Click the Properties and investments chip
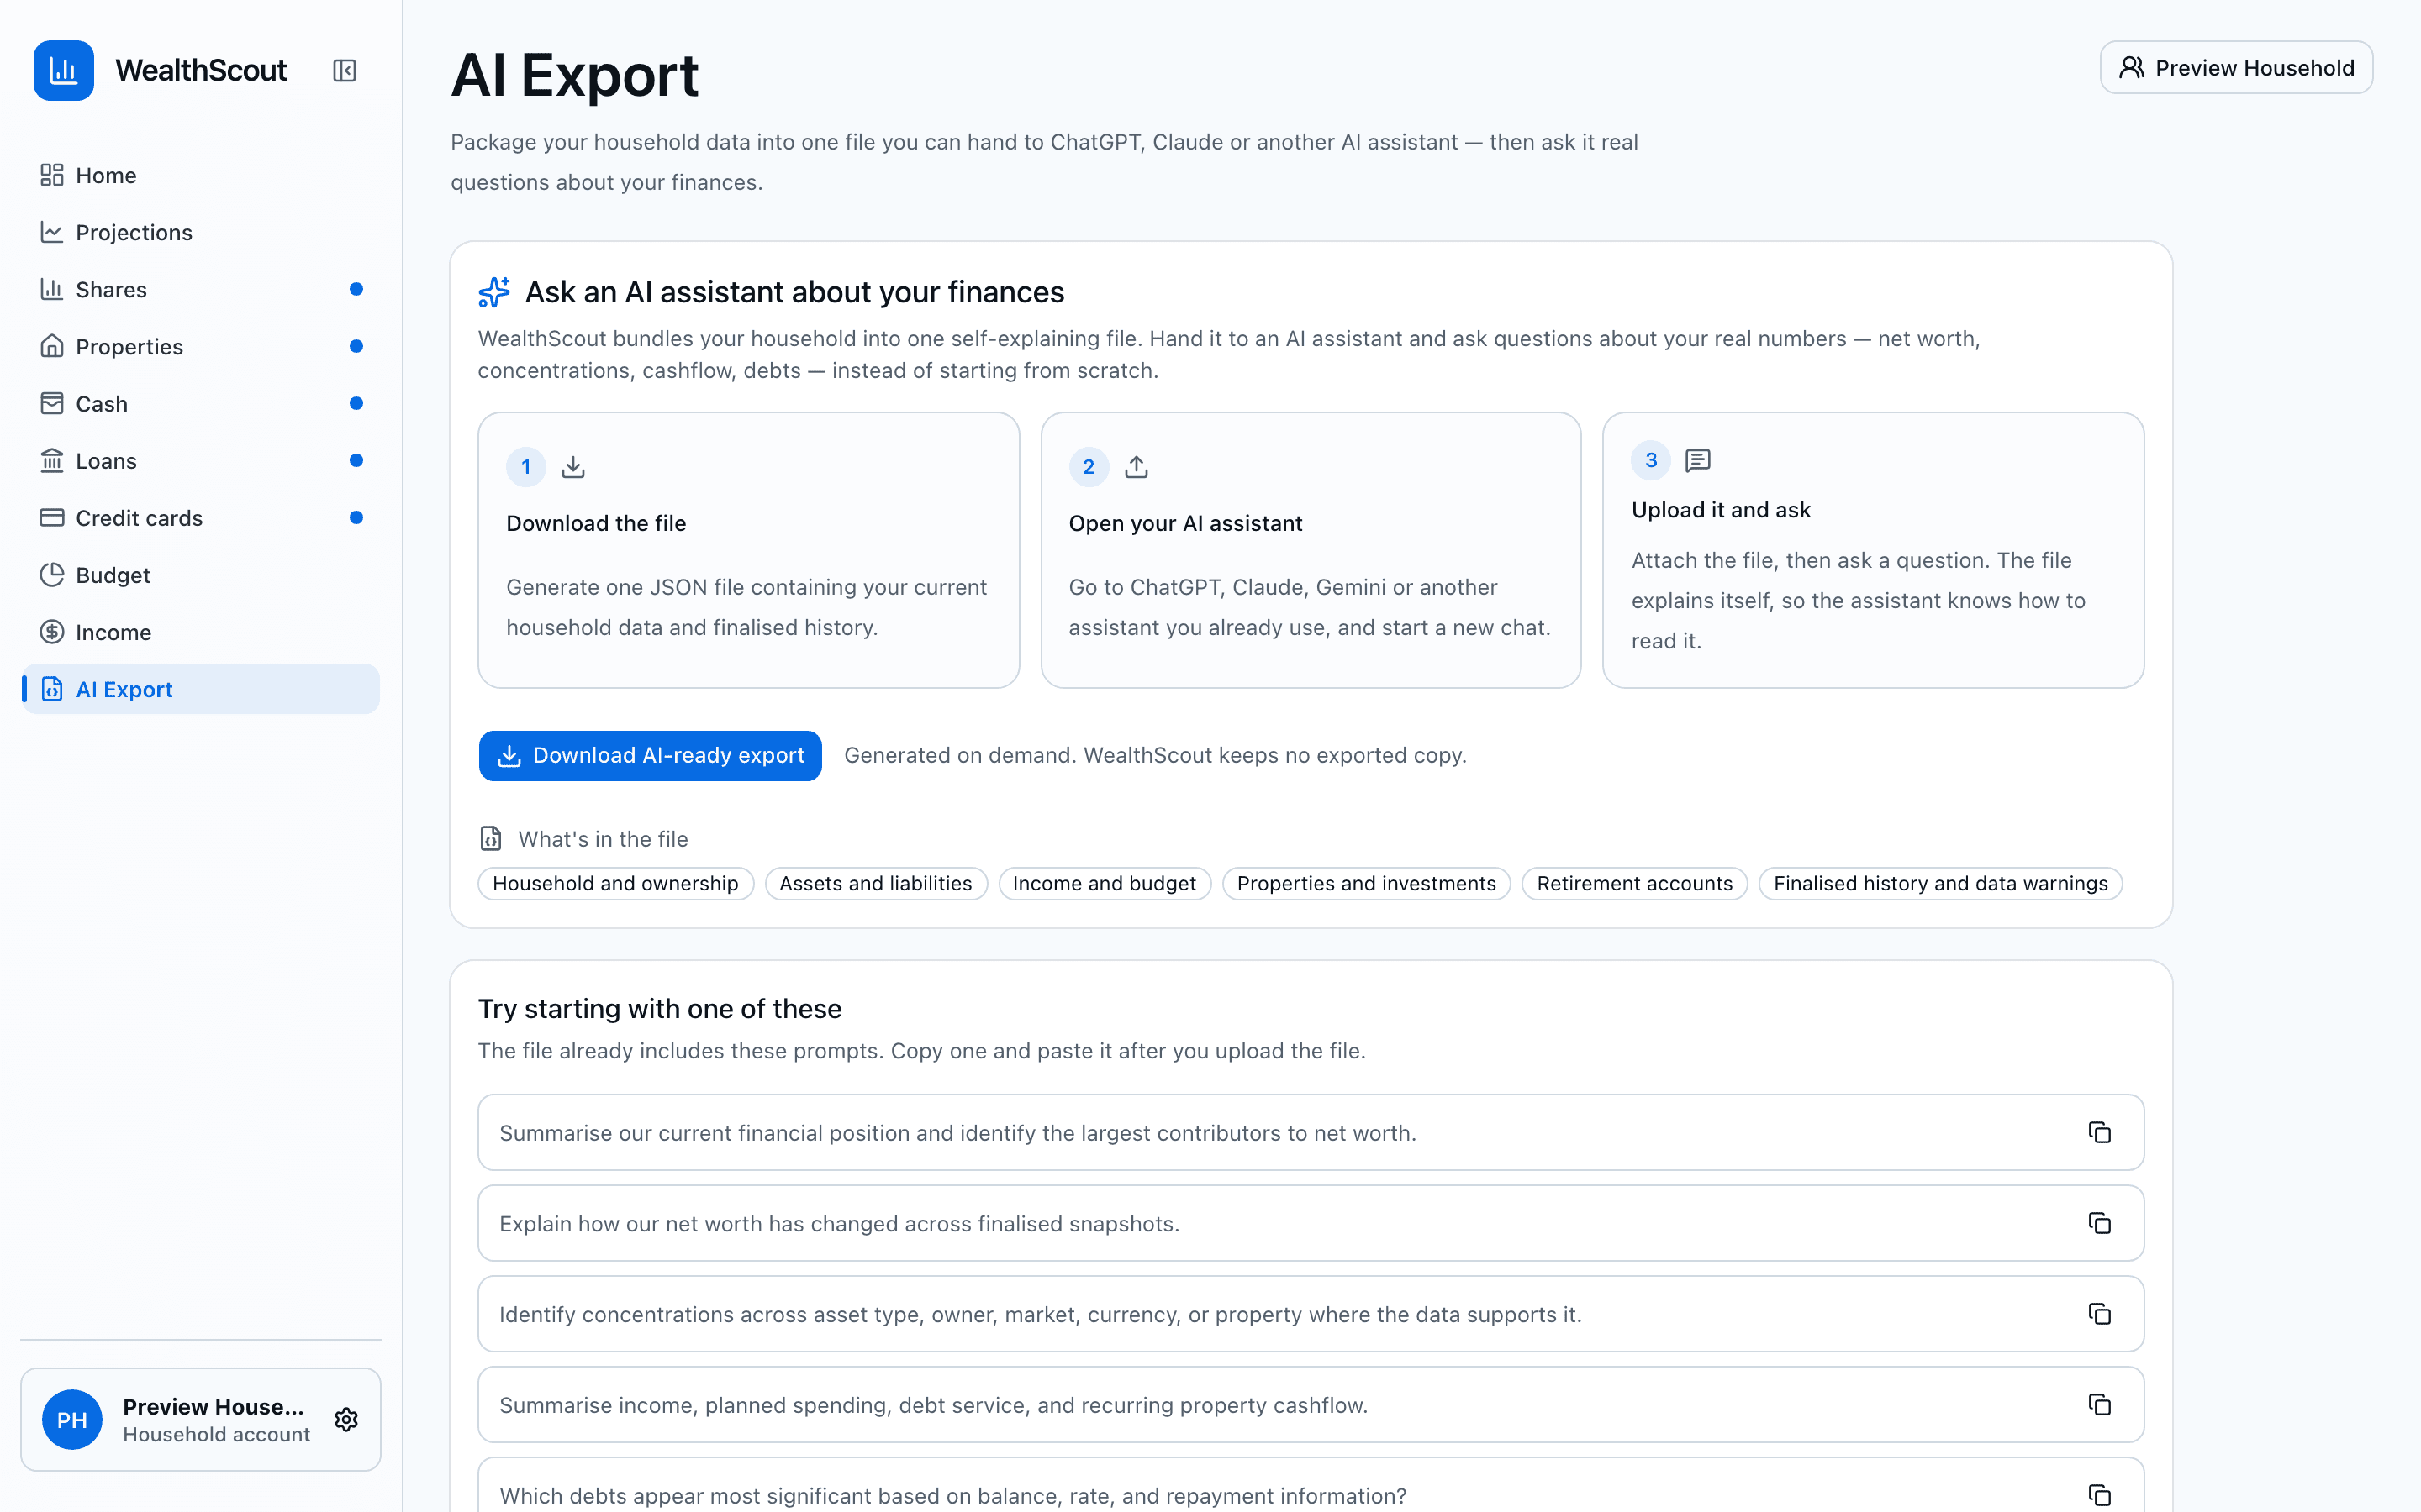Viewport: 2421px width, 1512px height. 1367,883
